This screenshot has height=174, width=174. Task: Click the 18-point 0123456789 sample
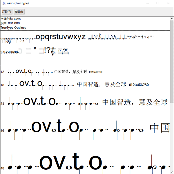pos(139,85)
